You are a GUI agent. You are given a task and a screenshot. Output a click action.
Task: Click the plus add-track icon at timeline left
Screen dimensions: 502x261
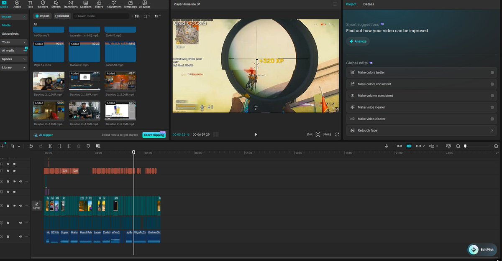tap(2, 146)
